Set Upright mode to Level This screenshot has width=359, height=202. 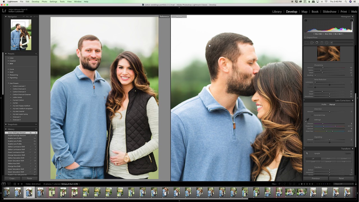[313, 162]
